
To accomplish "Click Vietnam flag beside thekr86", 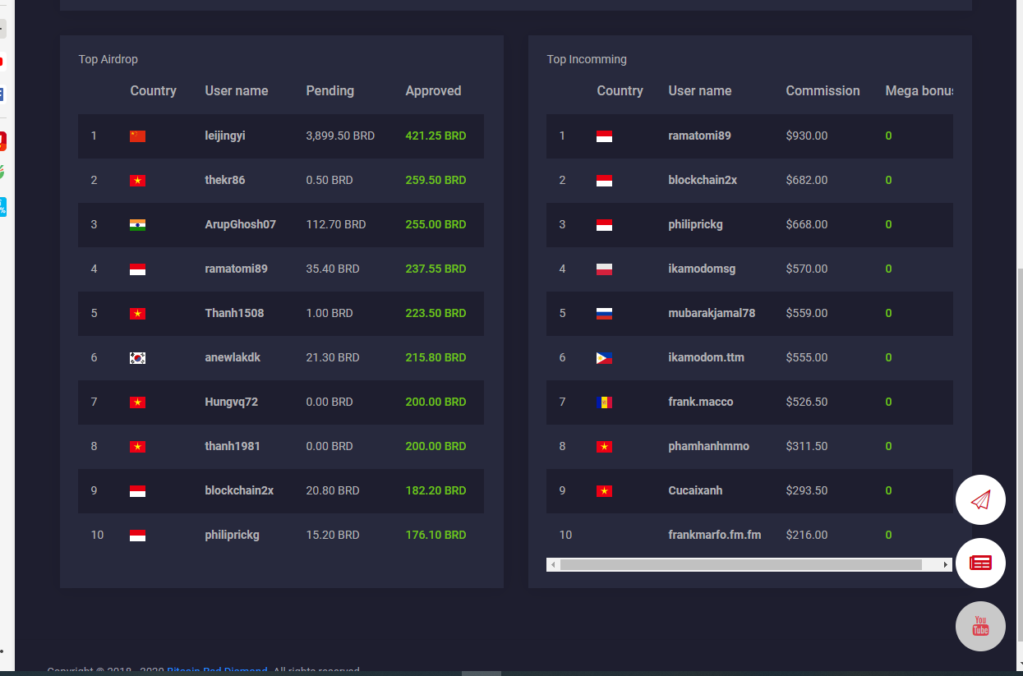I will pos(137,181).
